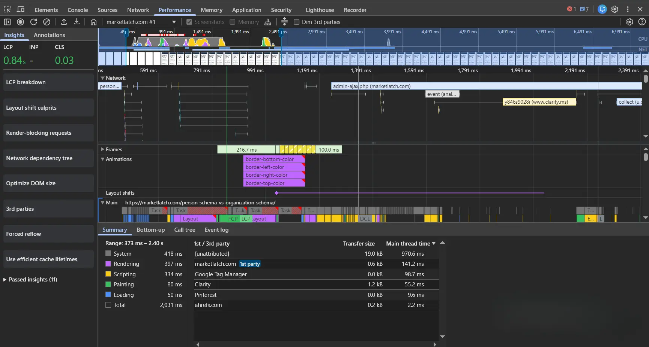
Task: Collapse the Main thread track
Action: pos(102,202)
